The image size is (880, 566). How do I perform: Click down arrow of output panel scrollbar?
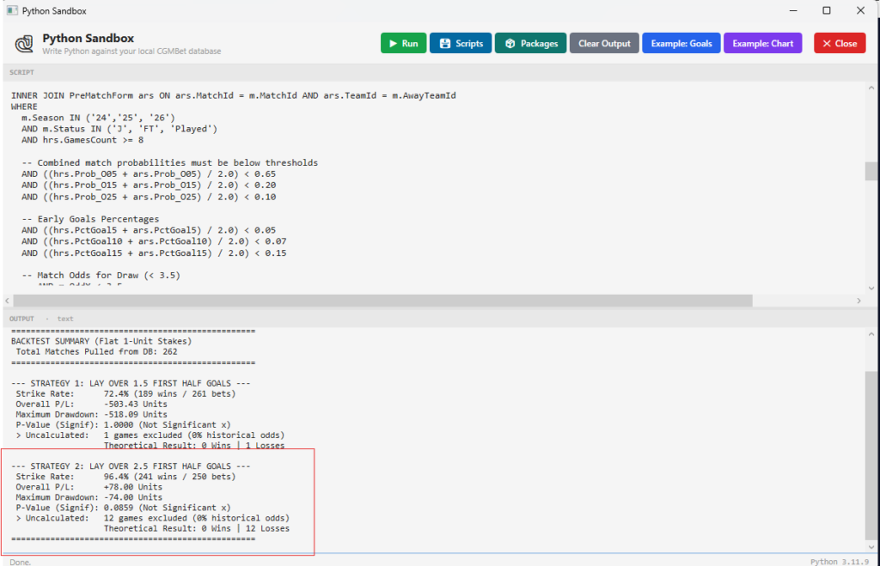[x=871, y=547]
